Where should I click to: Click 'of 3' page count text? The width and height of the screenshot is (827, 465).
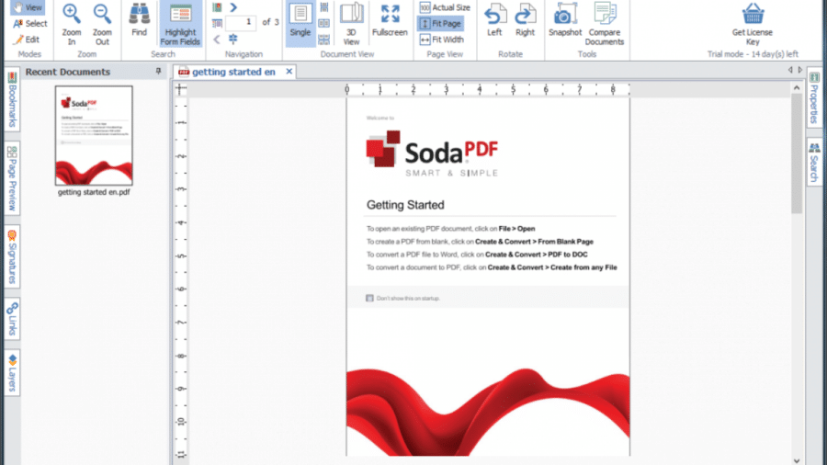(270, 22)
